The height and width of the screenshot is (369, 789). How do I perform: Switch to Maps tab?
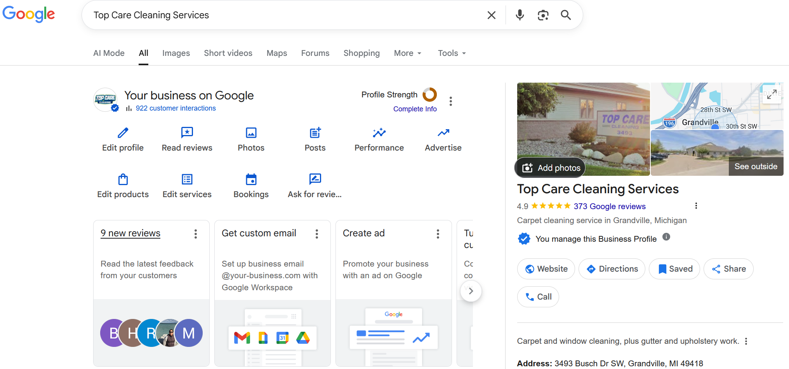276,53
